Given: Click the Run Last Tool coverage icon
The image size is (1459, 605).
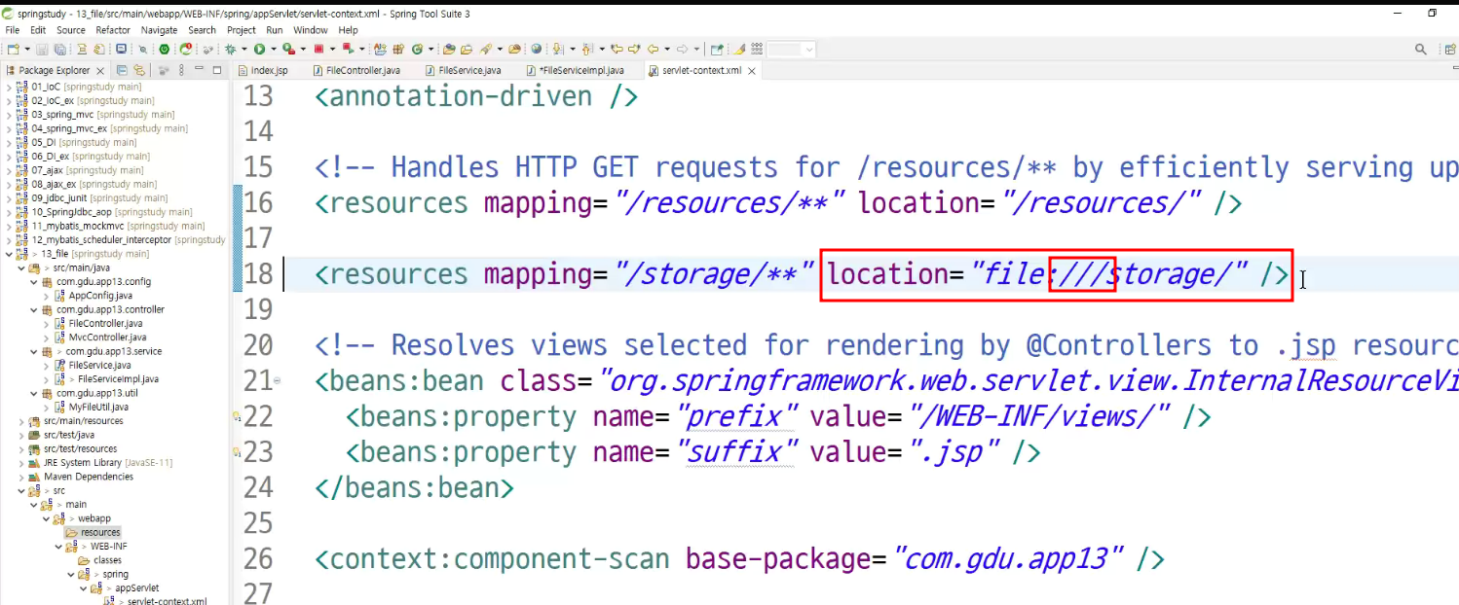Looking at the screenshot, I should (x=288, y=49).
